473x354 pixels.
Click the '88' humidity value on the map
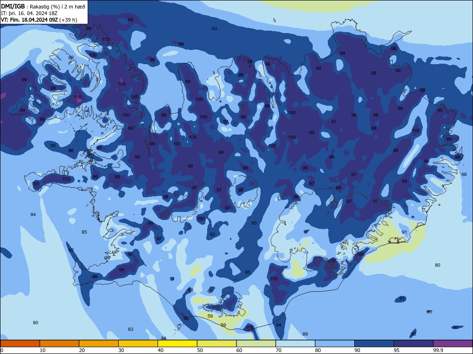(x=464, y=175)
